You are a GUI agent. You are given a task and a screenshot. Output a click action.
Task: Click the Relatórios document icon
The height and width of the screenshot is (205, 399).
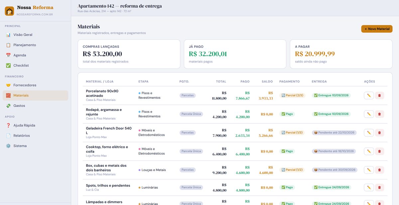(x=8, y=136)
